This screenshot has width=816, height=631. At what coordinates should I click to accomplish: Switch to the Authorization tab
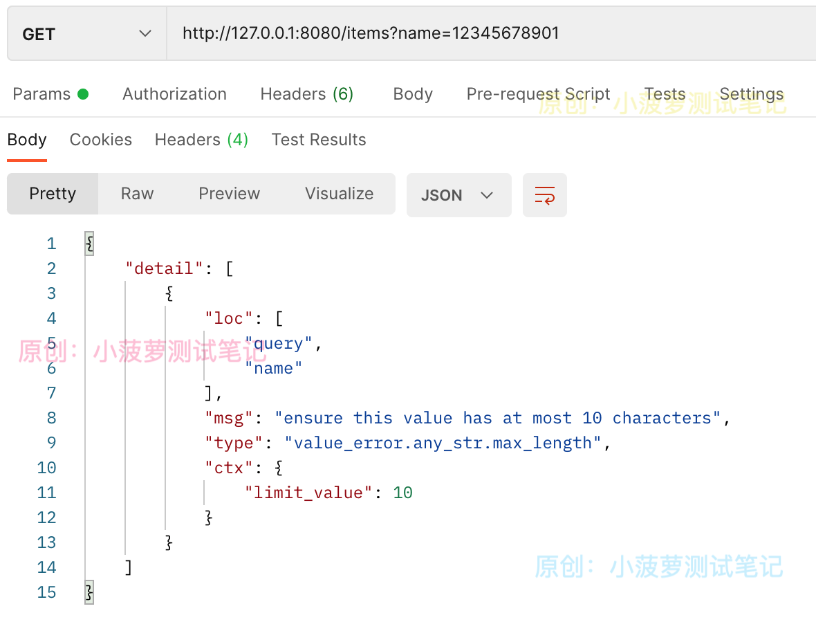click(174, 94)
